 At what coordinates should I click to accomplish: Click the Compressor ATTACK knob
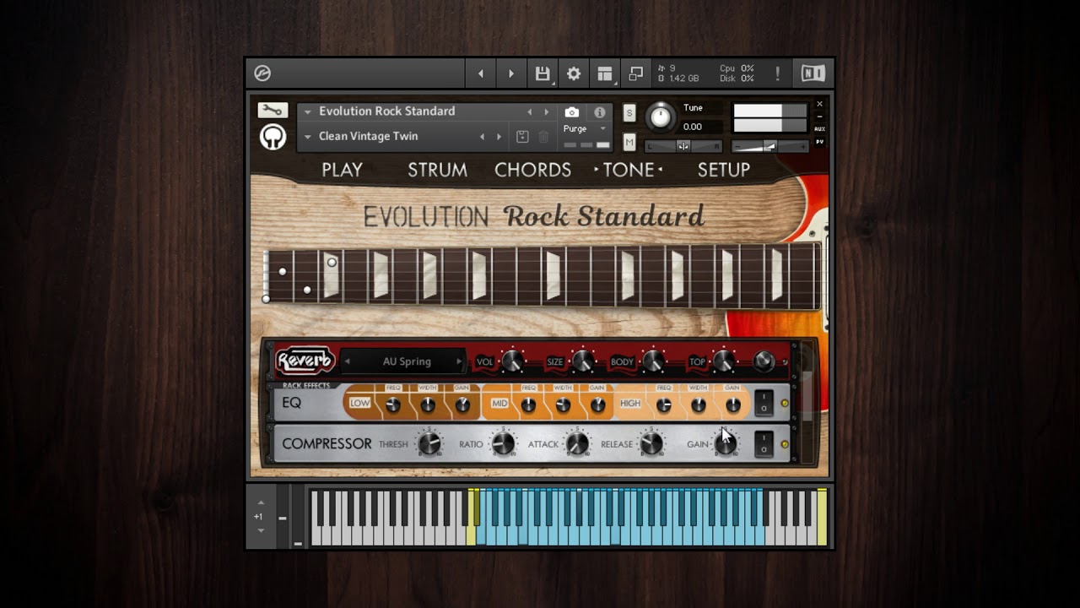pyautogui.click(x=577, y=443)
